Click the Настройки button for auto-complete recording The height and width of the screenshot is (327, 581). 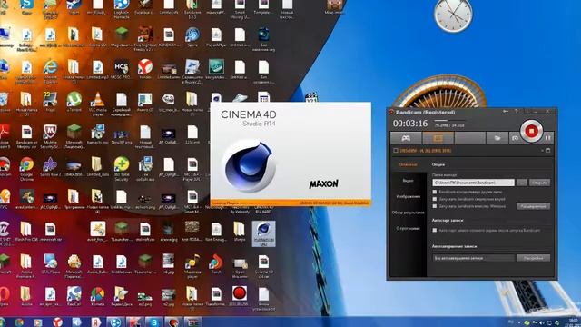tap(533, 258)
